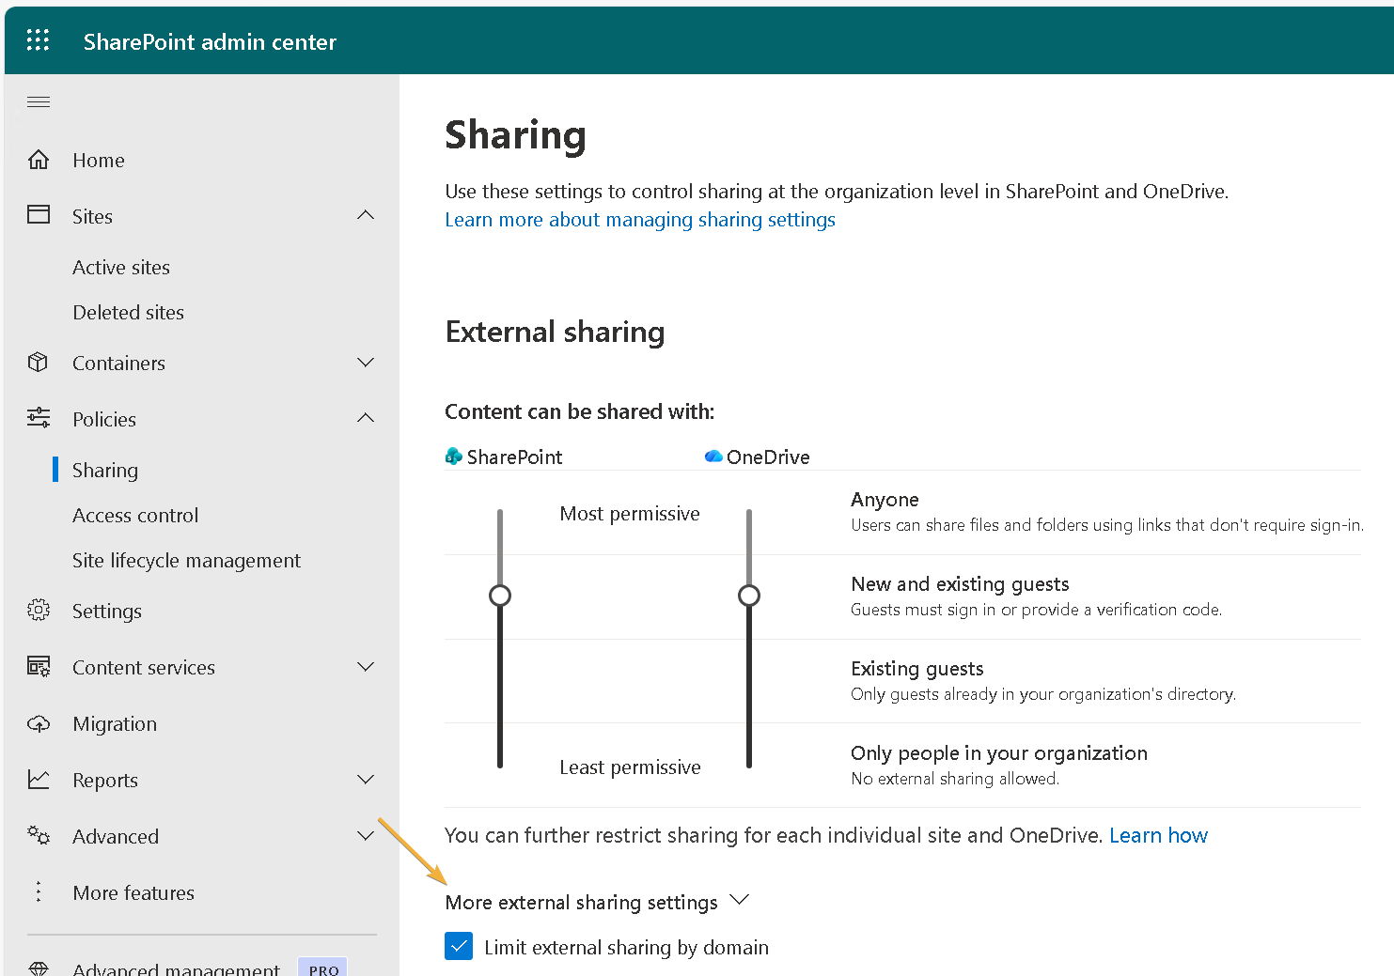
Task: Click the Home house icon
Action: tap(39, 160)
